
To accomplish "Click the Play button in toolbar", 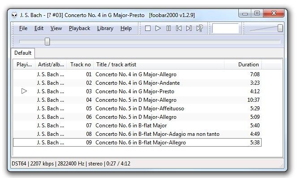I will click(x=158, y=28).
